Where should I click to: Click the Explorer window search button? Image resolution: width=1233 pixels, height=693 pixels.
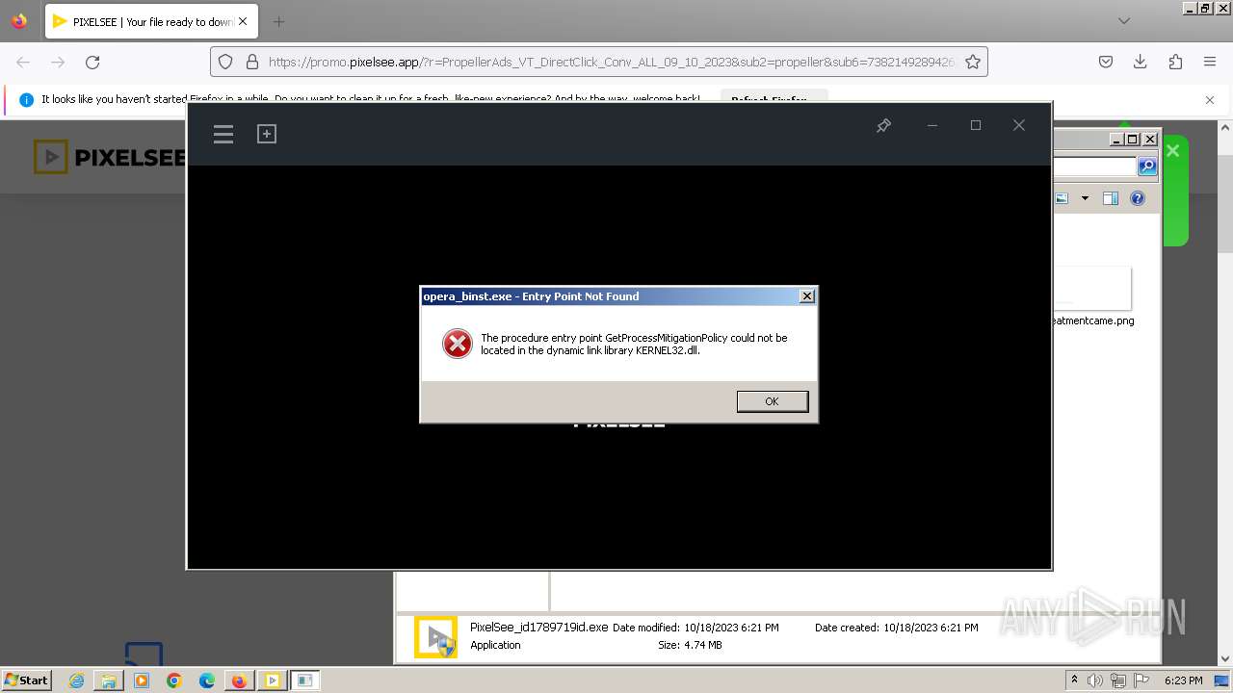pos(1146,167)
